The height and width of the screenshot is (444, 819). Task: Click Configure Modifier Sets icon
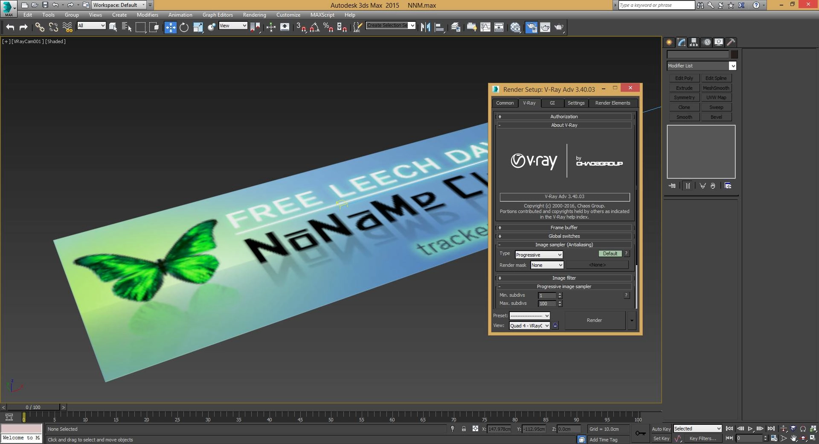(728, 186)
